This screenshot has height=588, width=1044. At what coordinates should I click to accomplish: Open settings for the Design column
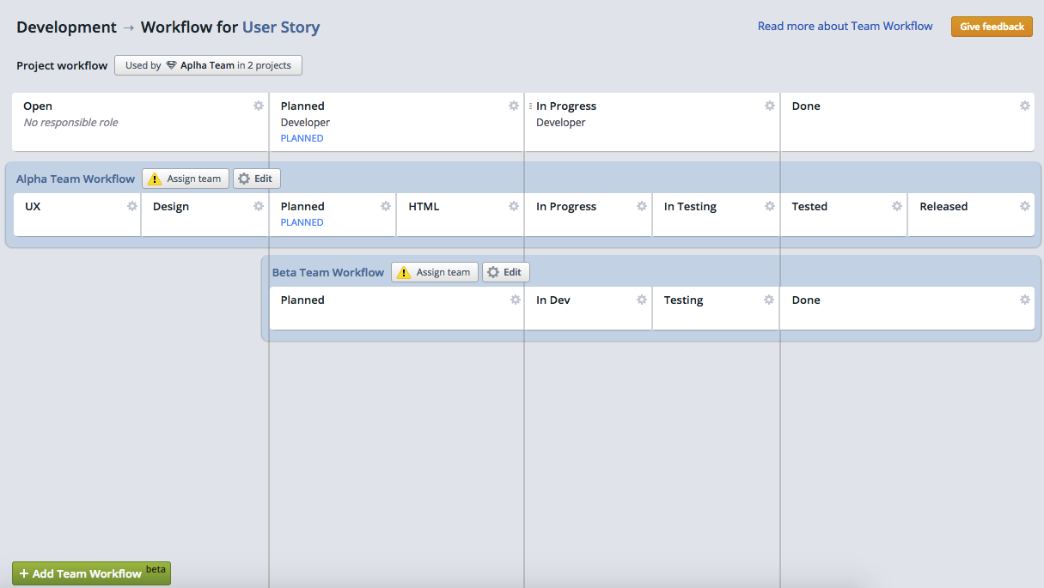[x=259, y=206]
